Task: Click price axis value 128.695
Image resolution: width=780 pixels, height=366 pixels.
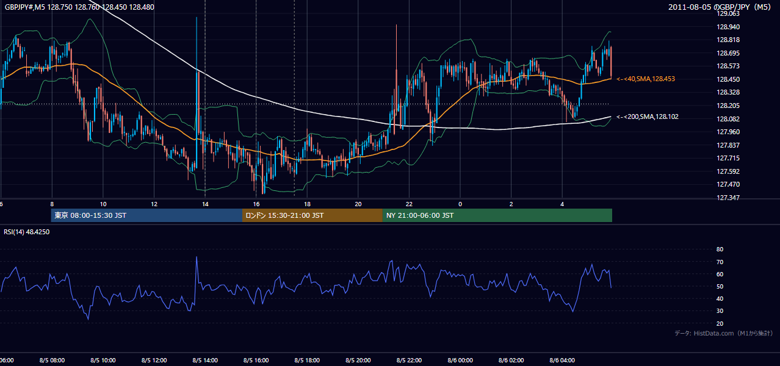Action: [x=728, y=53]
